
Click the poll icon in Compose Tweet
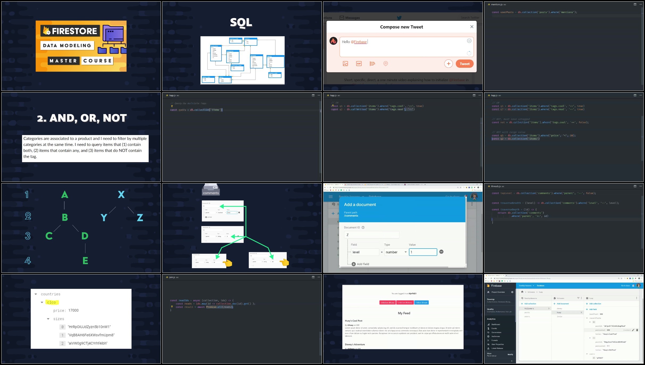click(372, 64)
